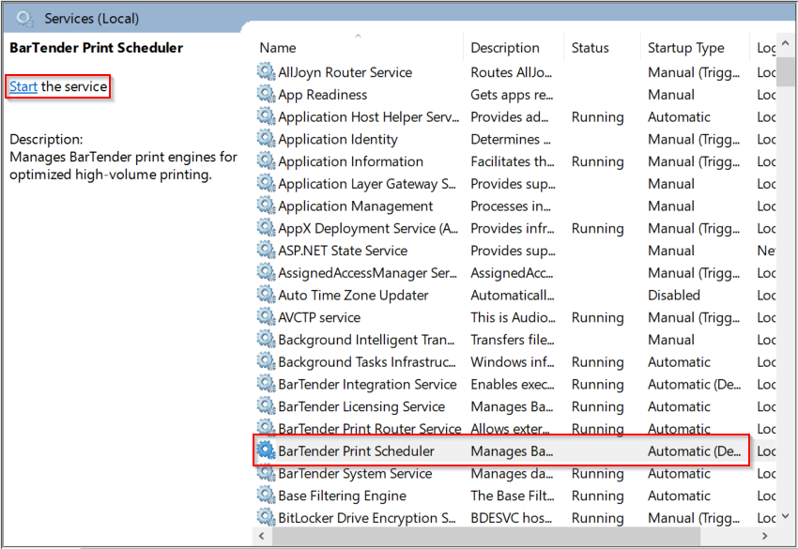Click the horizontal scrollbar left arrow
Screen dimensions: 798x549
262,535
